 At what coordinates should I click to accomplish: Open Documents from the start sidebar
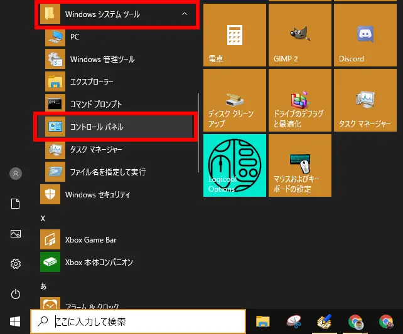point(16,204)
